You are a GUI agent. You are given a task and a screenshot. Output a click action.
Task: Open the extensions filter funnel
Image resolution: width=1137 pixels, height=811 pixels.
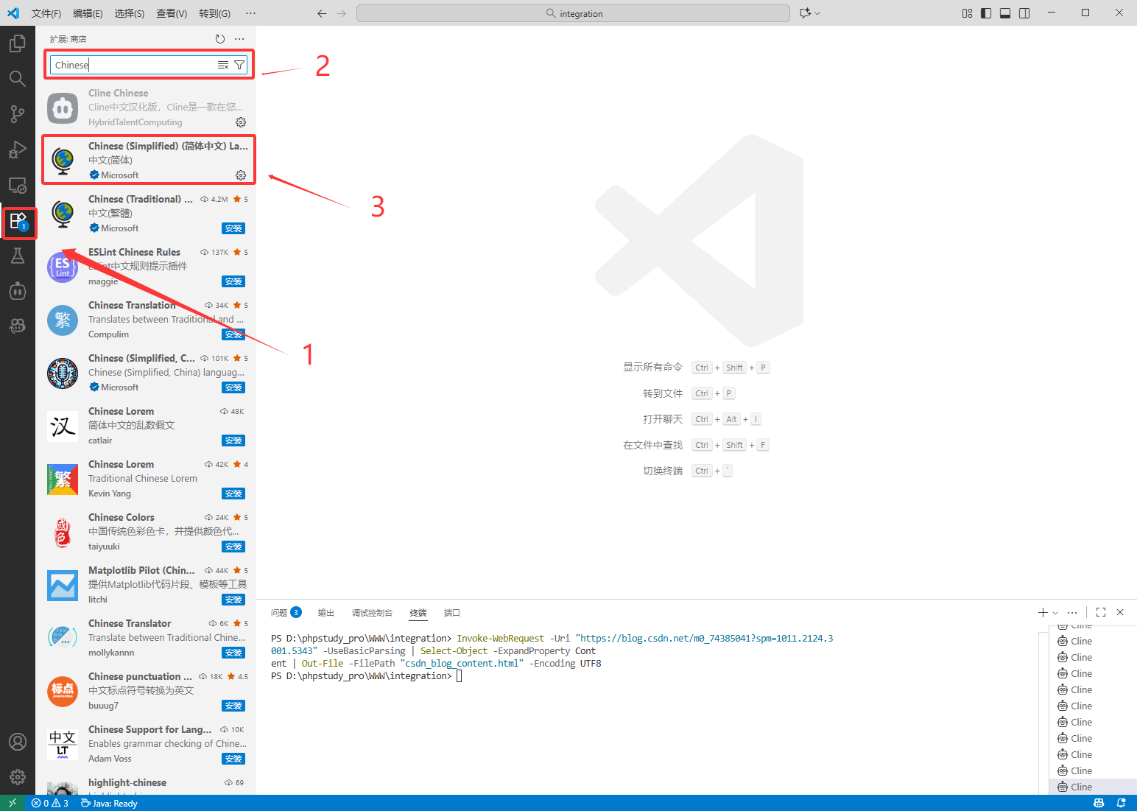click(239, 65)
